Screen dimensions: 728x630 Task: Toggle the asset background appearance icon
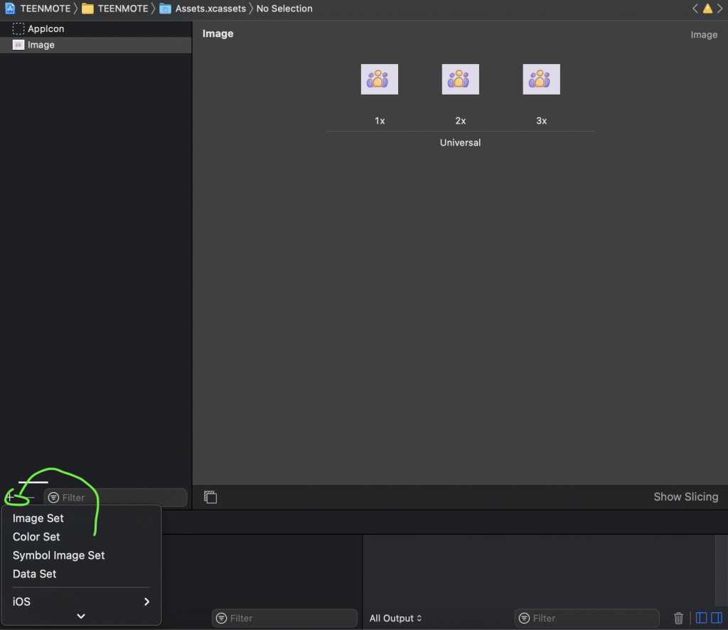coord(210,497)
